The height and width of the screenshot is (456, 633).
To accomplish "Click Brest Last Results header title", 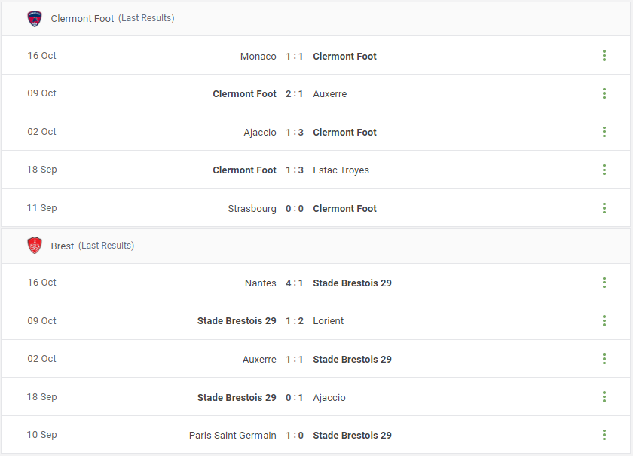I will pos(93,246).
